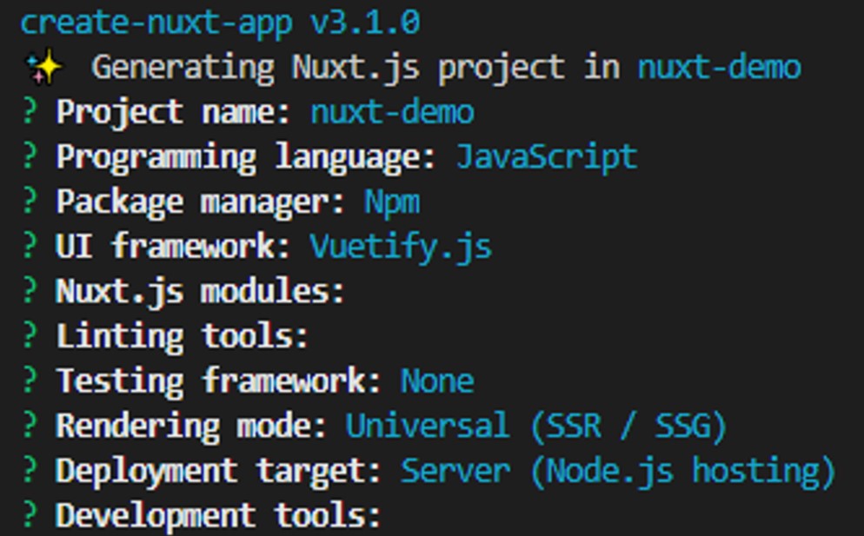
Task: Click the question mark before UI framework
Action: click(x=26, y=246)
